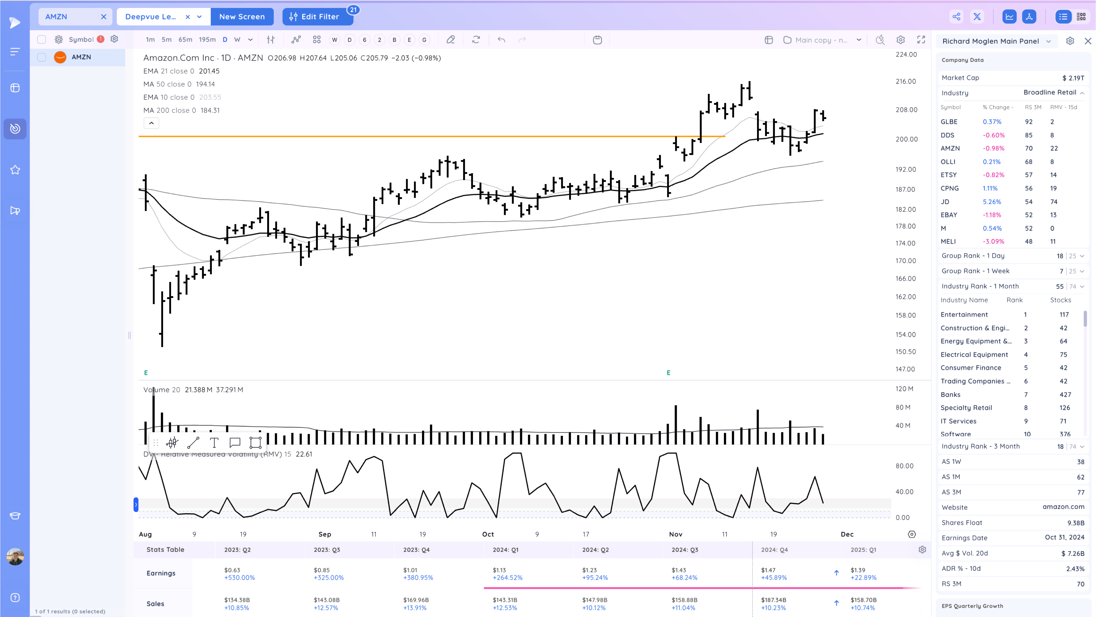Viewport: 1096px width, 617px height.
Task: Expand Group Rank - 1 Week
Action: pos(1082,271)
